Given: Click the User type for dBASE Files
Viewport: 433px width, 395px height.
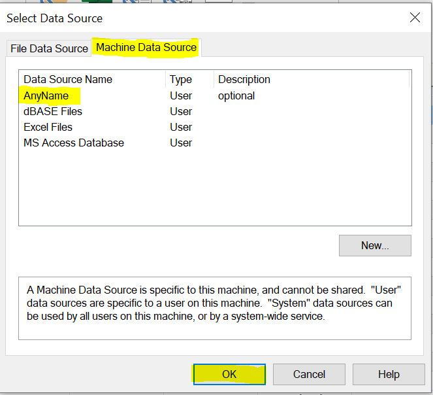Looking at the screenshot, I should click(x=181, y=111).
